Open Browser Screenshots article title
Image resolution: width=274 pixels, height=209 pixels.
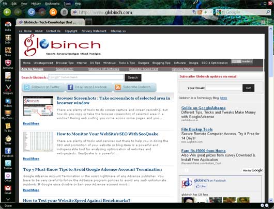[x=113, y=101]
